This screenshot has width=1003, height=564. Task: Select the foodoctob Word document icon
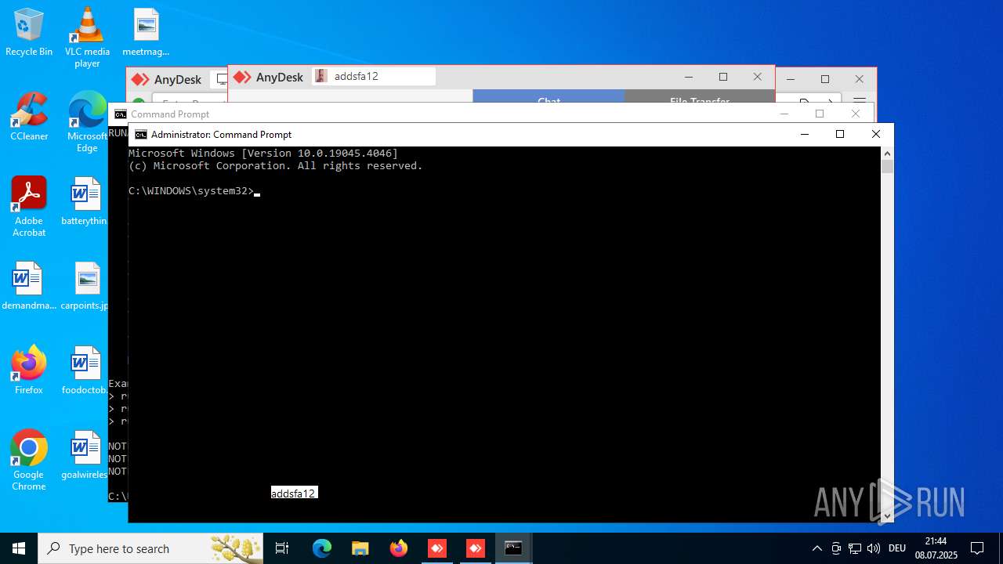85,371
